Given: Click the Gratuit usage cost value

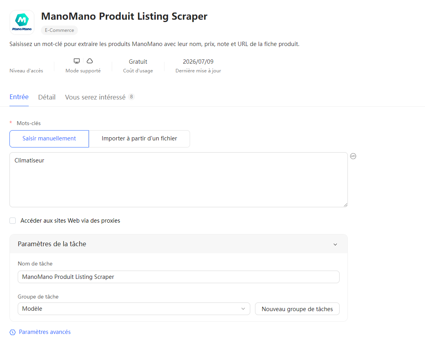Looking at the screenshot, I should (x=138, y=62).
